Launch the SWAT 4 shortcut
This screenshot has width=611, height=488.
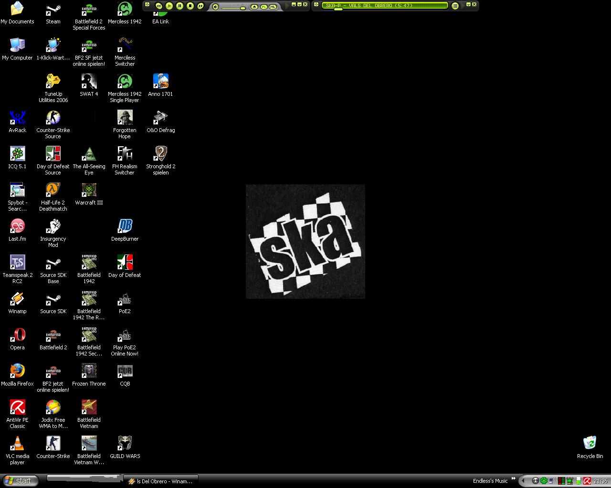click(89, 85)
